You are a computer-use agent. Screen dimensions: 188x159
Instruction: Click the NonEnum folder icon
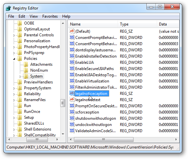tap(26, 70)
